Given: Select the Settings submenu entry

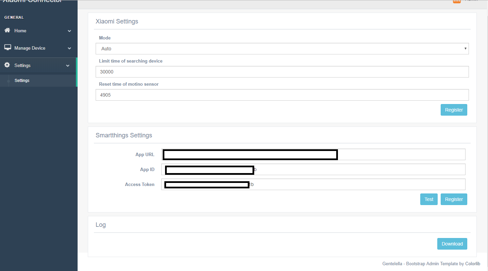Looking at the screenshot, I should 39,81.
